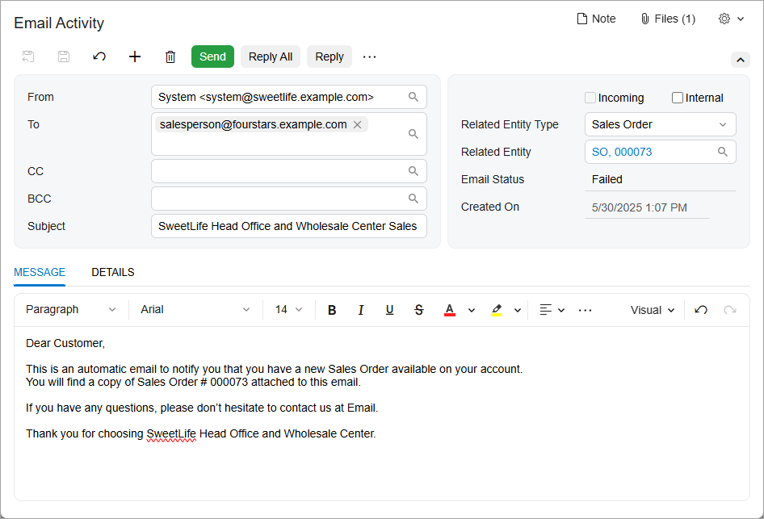The height and width of the screenshot is (519, 764).
Task: Click the green Send button
Action: click(212, 57)
